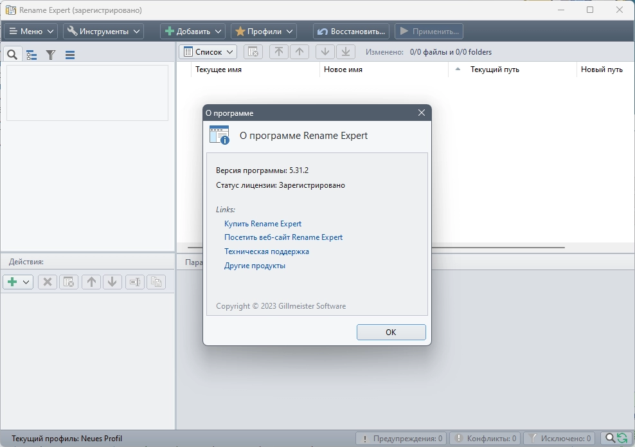
Task: Switch to the folder tree view icon
Action: pyautogui.click(x=31, y=55)
